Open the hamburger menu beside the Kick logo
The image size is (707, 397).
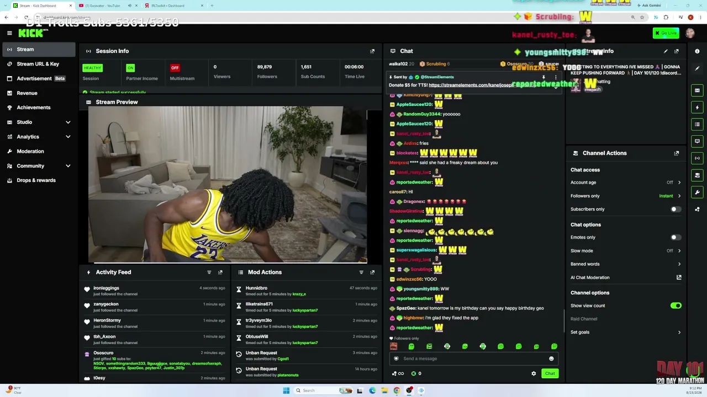(x=9, y=33)
